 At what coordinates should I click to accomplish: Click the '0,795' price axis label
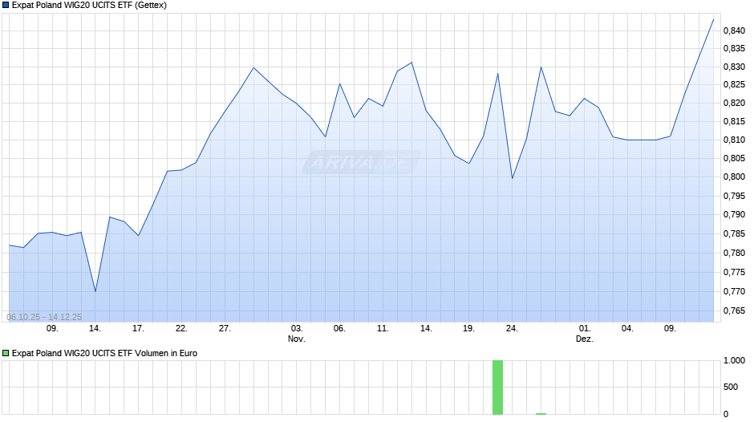coord(734,196)
